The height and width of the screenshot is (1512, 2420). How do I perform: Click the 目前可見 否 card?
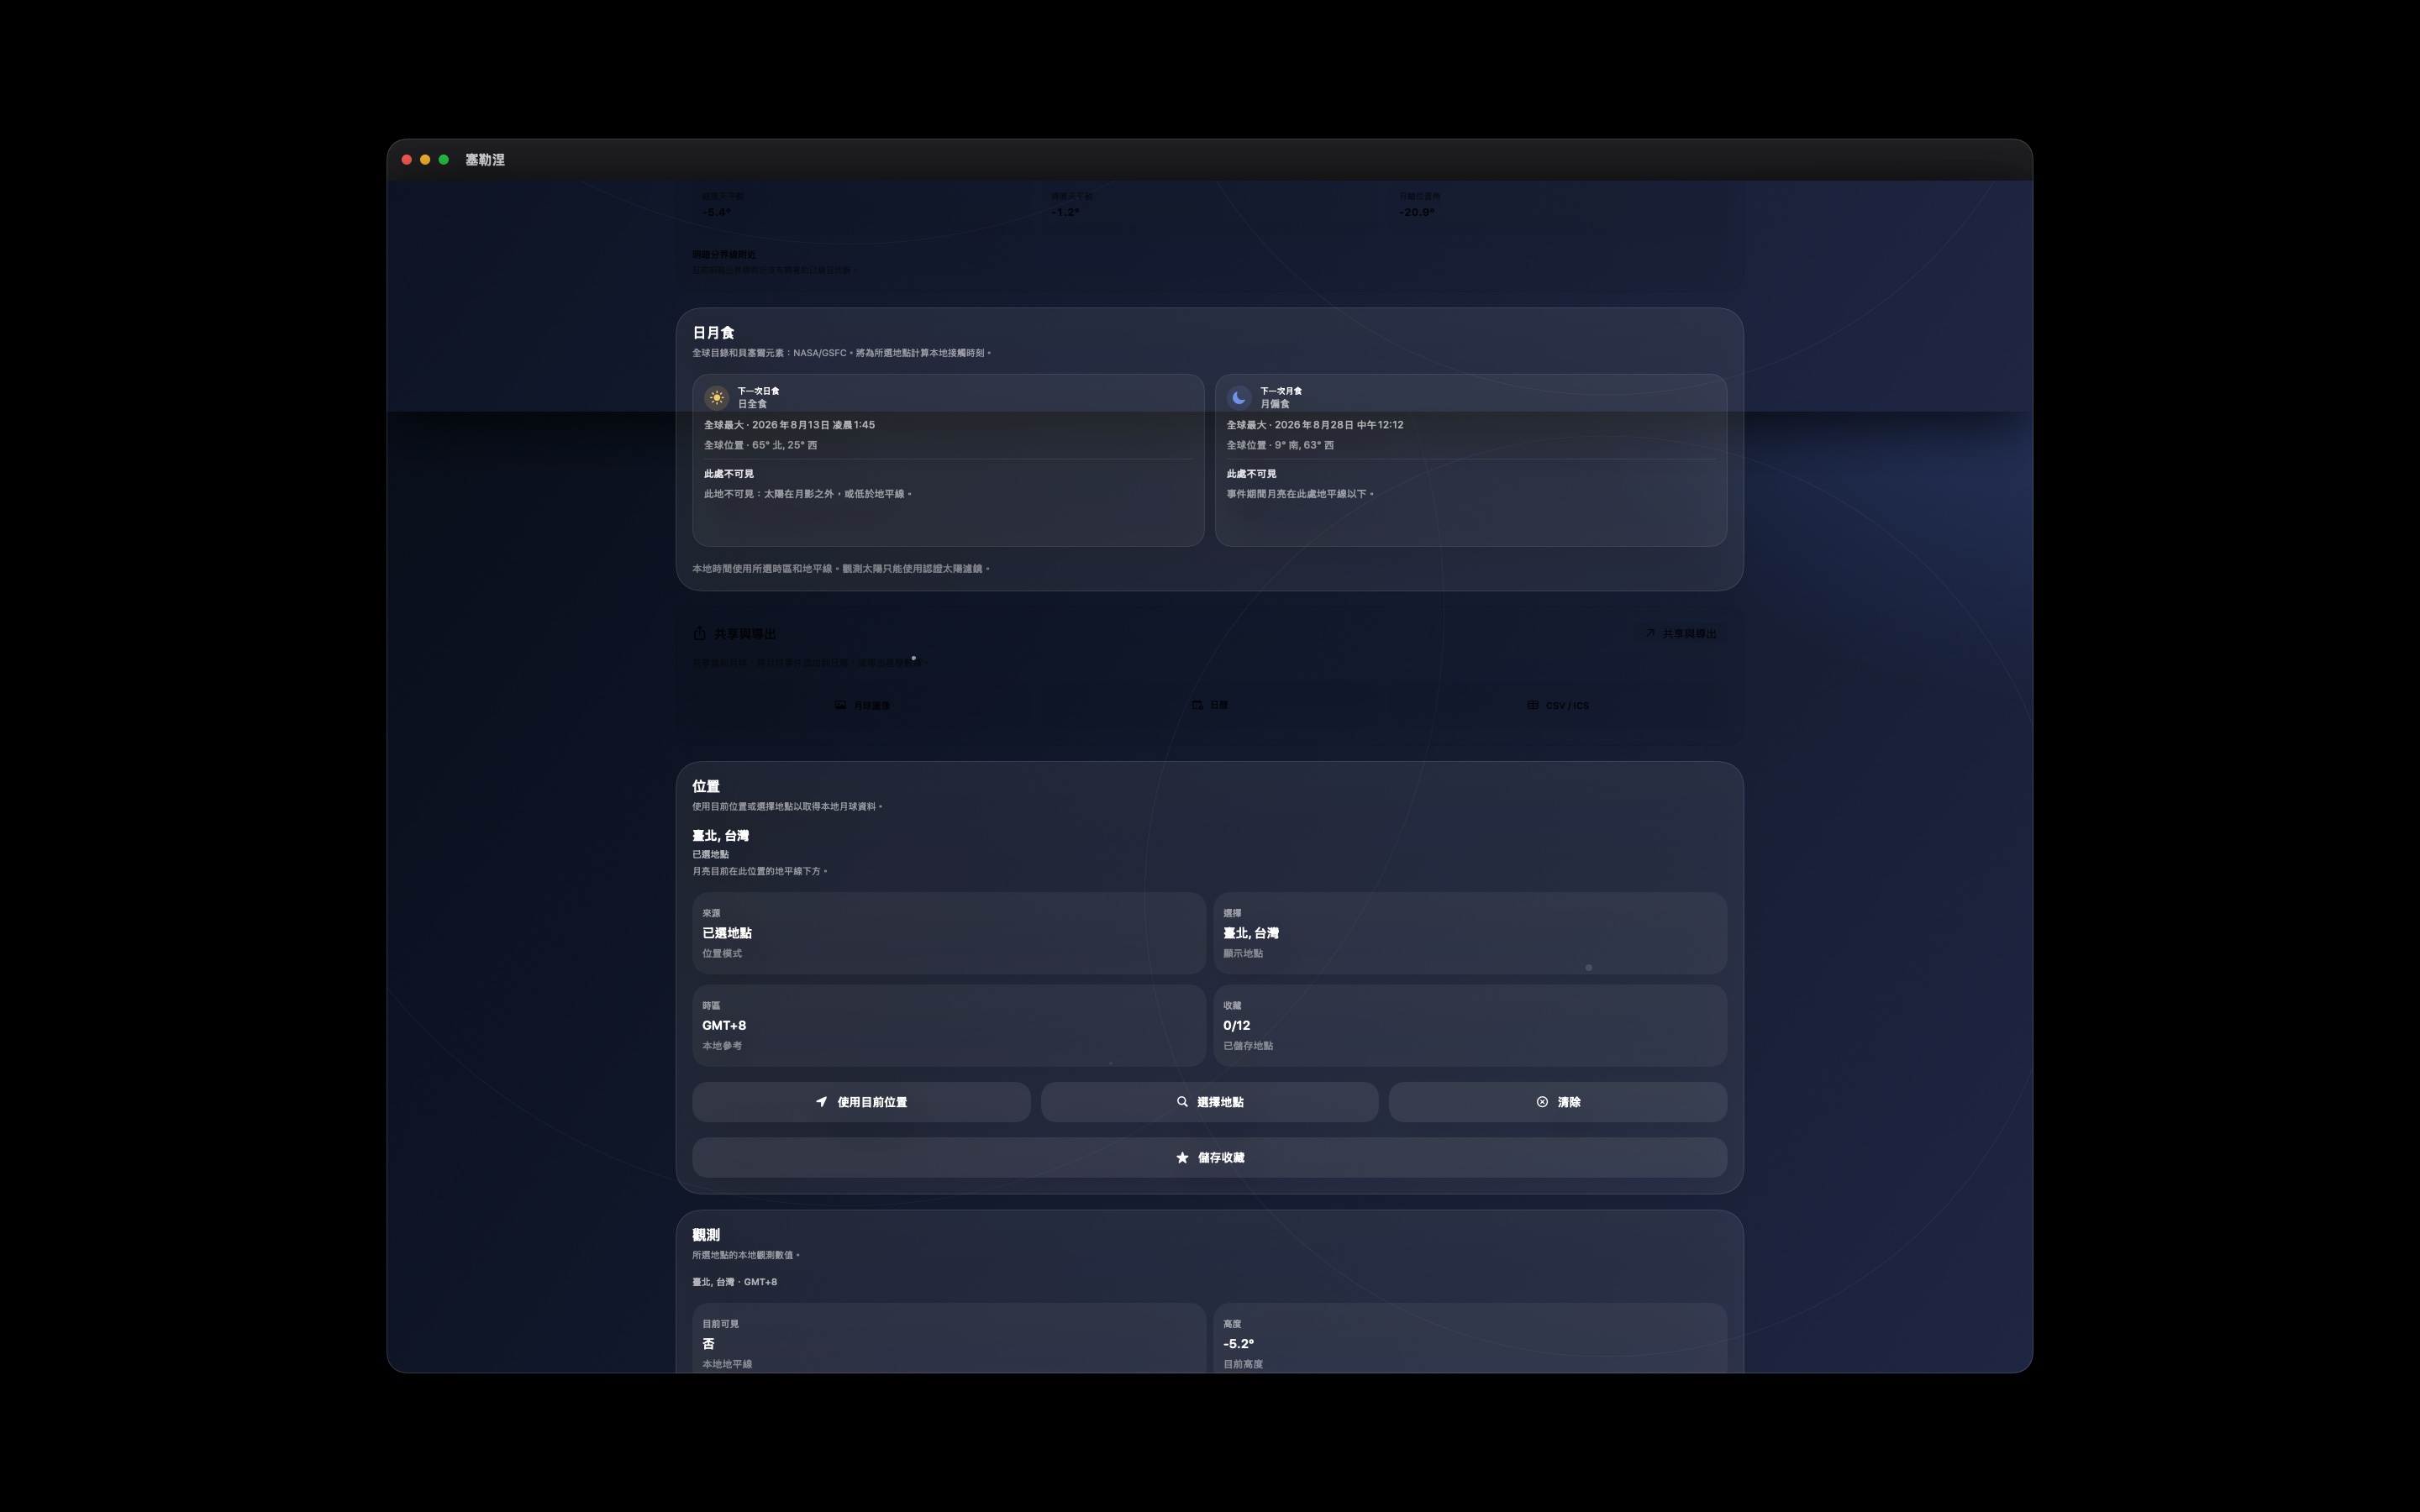pyautogui.click(x=948, y=1338)
